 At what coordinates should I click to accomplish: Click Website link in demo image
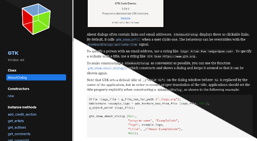(125, 18)
